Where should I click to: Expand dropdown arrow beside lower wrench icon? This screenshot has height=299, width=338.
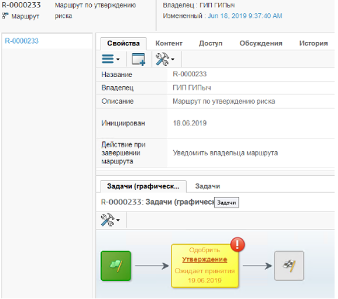coord(118,220)
